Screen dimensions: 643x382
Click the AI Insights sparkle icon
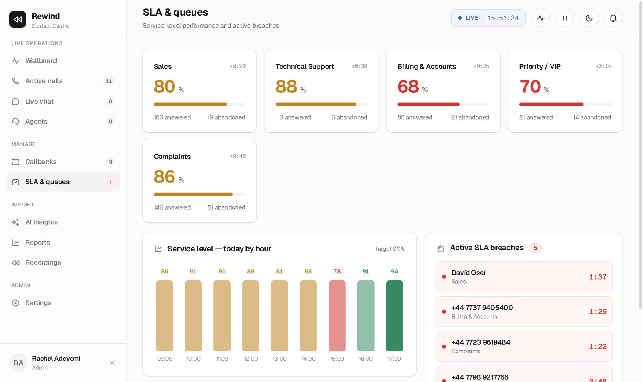[x=16, y=222]
